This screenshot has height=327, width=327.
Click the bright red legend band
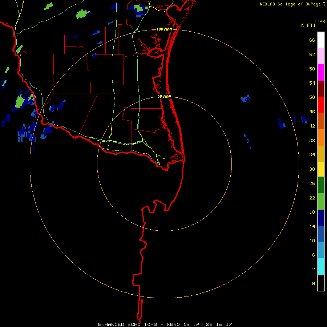[x=321, y=105]
